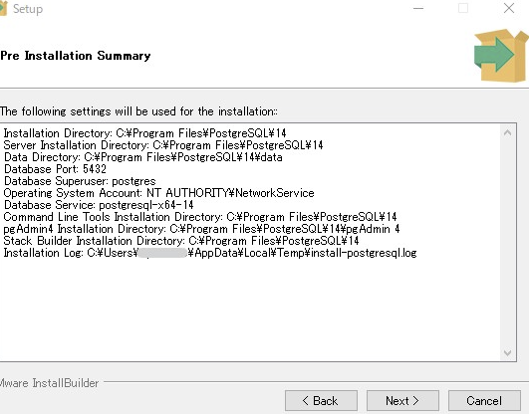Click the Setup title bar icon
The image size is (529, 414).
click(x=3, y=9)
